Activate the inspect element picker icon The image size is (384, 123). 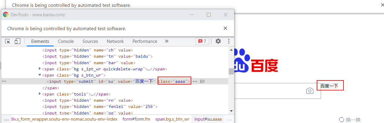[x=8, y=41]
